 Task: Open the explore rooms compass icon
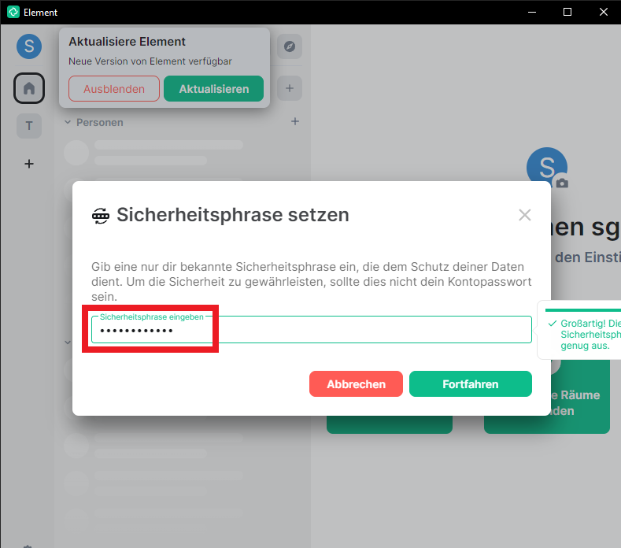pyautogui.click(x=289, y=46)
